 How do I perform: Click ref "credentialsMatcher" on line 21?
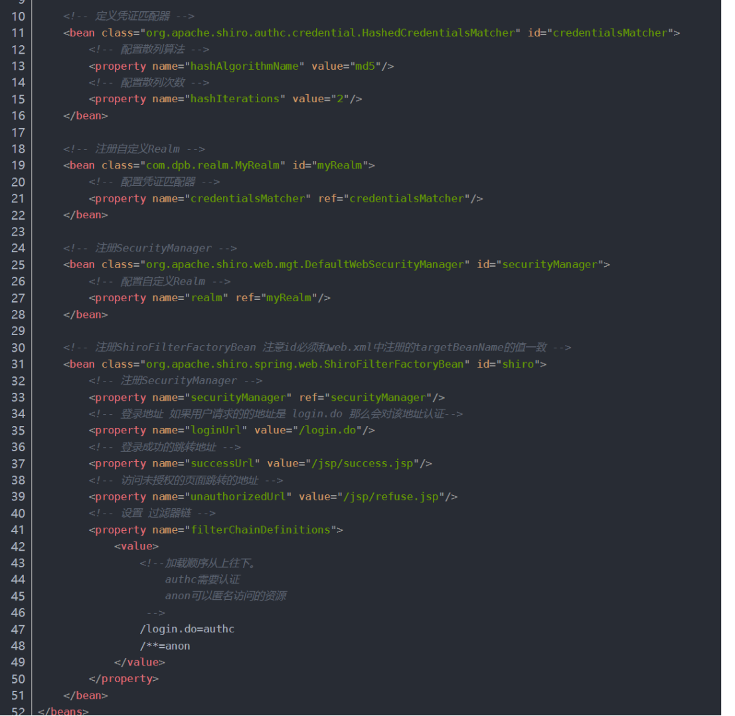(x=406, y=198)
